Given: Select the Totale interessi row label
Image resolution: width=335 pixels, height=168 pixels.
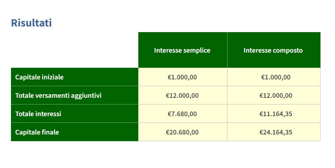Looking at the screenshot, I should pos(38,114).
